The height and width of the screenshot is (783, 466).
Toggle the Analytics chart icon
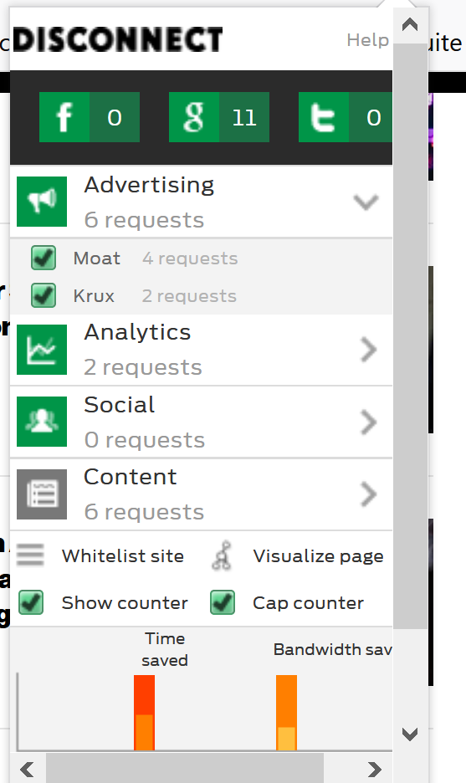pos(42,350)
